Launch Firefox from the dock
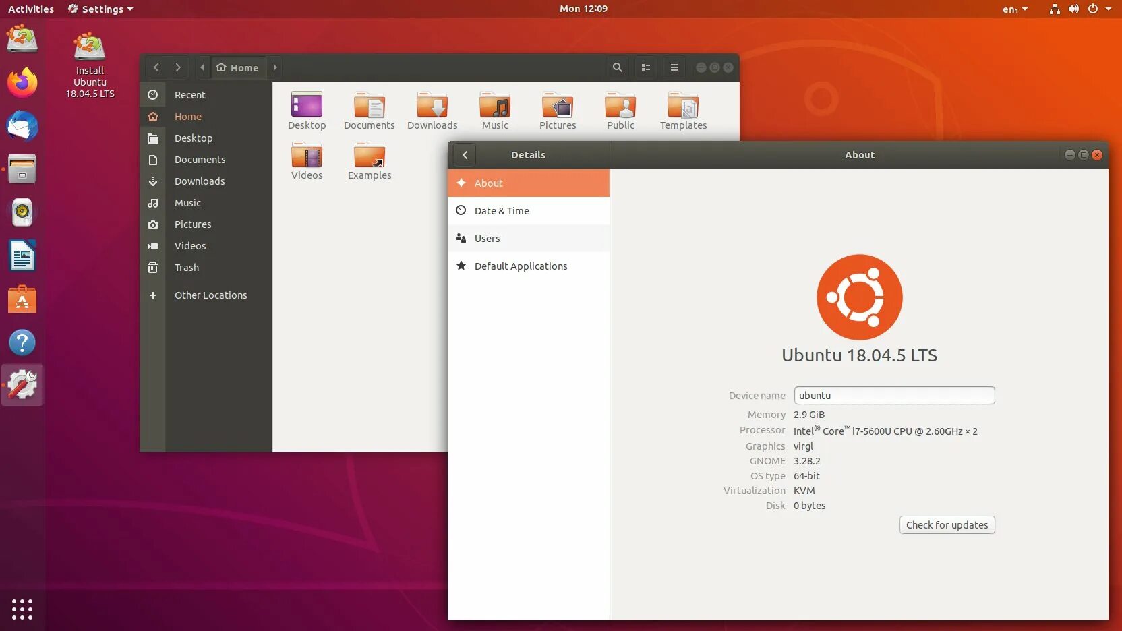 point(22,83)
